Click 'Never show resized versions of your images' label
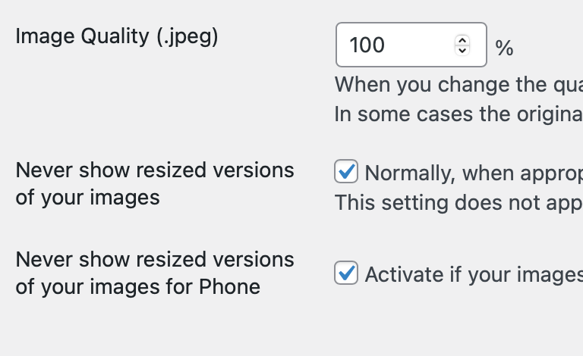This screenshot has width=583, height=356. tap(155, 184)
